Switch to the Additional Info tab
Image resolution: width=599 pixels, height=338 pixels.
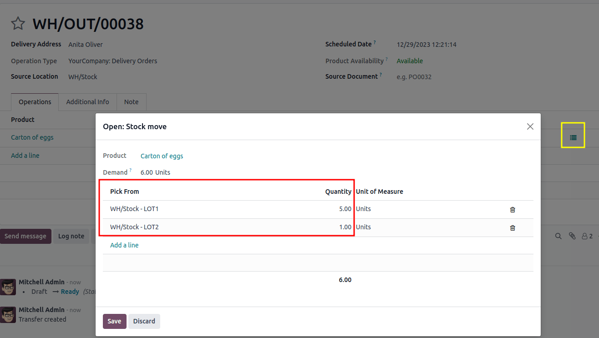(87, 102)
